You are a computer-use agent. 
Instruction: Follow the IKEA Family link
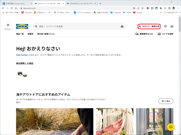pyautogui.click(x=21, y=55)
